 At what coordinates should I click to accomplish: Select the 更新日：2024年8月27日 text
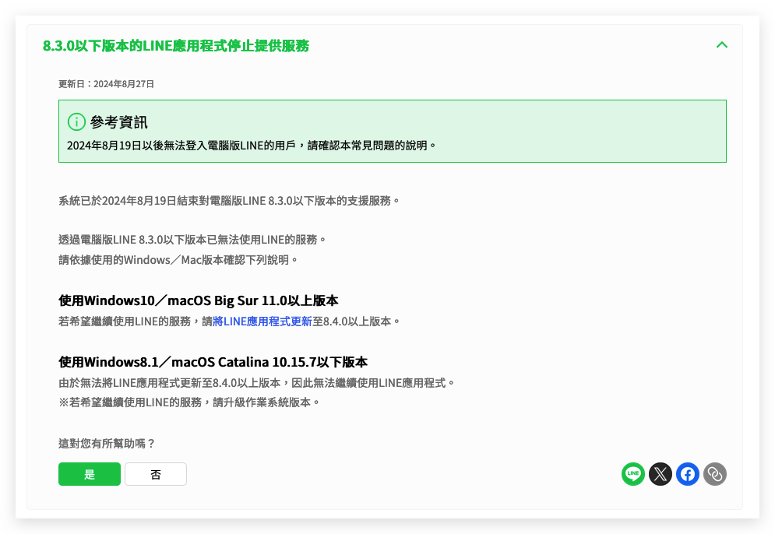point(106,84)
